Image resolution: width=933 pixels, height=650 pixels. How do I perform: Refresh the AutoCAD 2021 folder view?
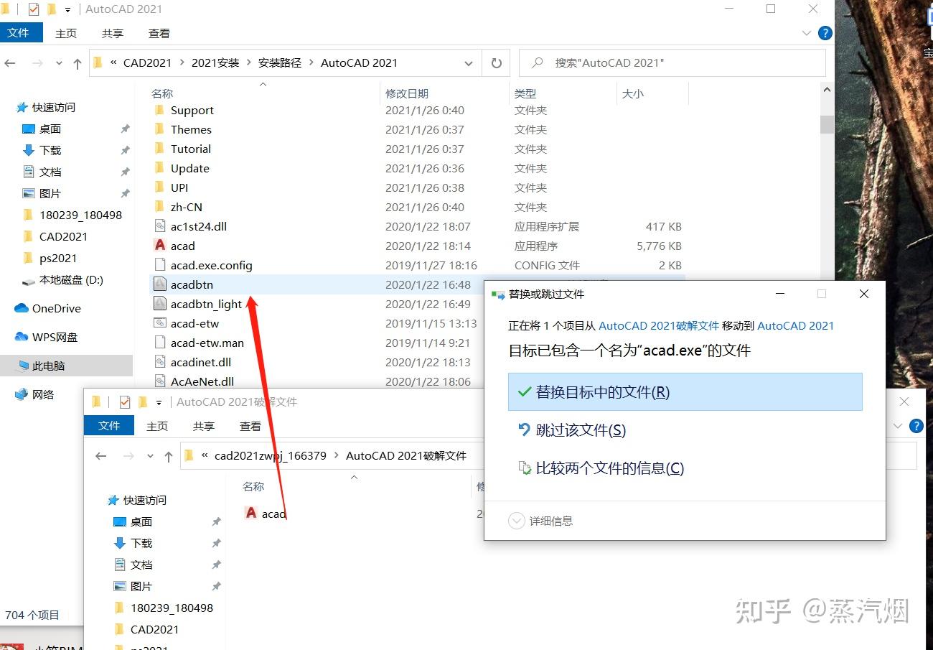(x=496, y=62)
